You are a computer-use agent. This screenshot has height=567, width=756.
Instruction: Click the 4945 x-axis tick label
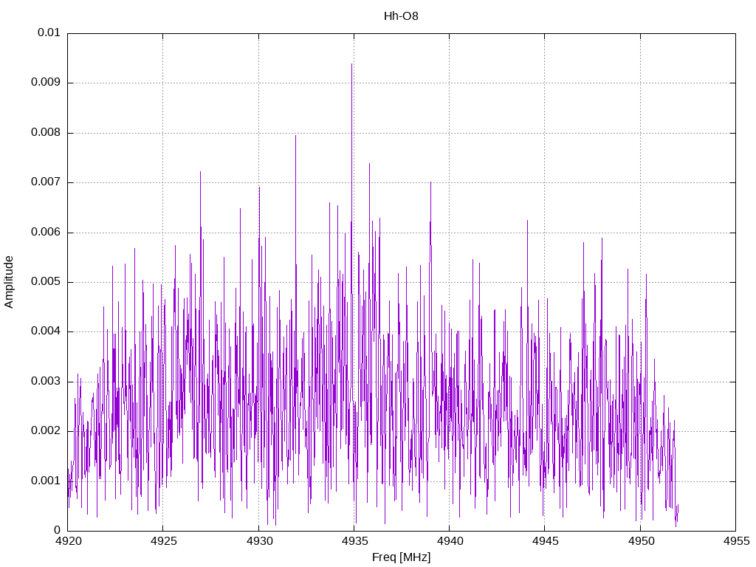click(546, 541)
